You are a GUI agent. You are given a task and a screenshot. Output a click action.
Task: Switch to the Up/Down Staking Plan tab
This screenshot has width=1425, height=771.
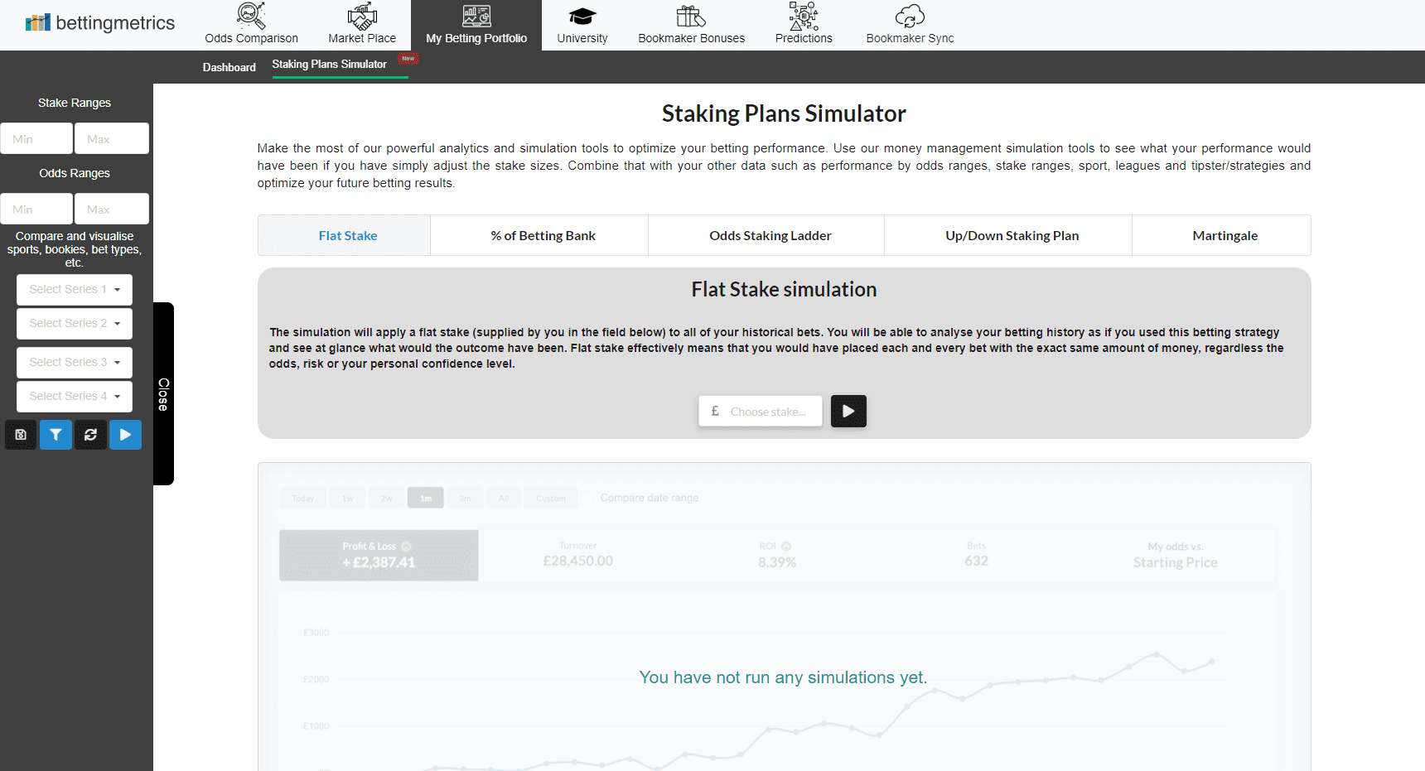coord(1008,235)
